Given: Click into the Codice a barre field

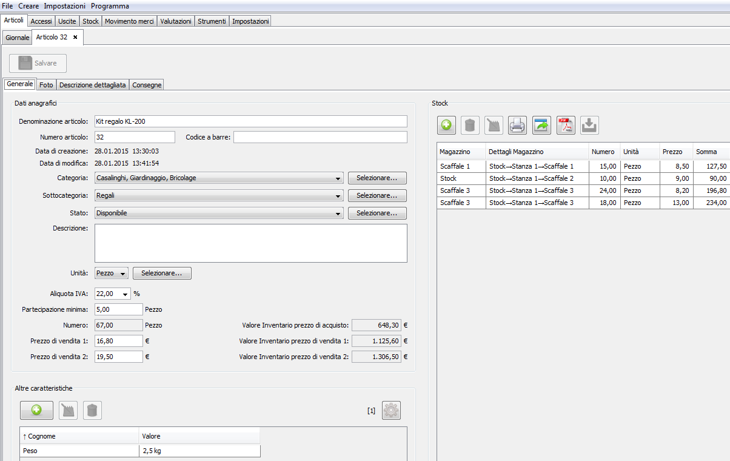Looking at the screenshot, I should 320,137.
